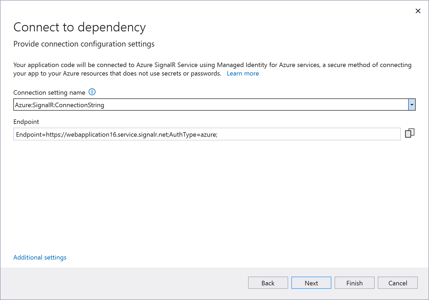Click the "Connect to dependency" heading

click(80, 27)
